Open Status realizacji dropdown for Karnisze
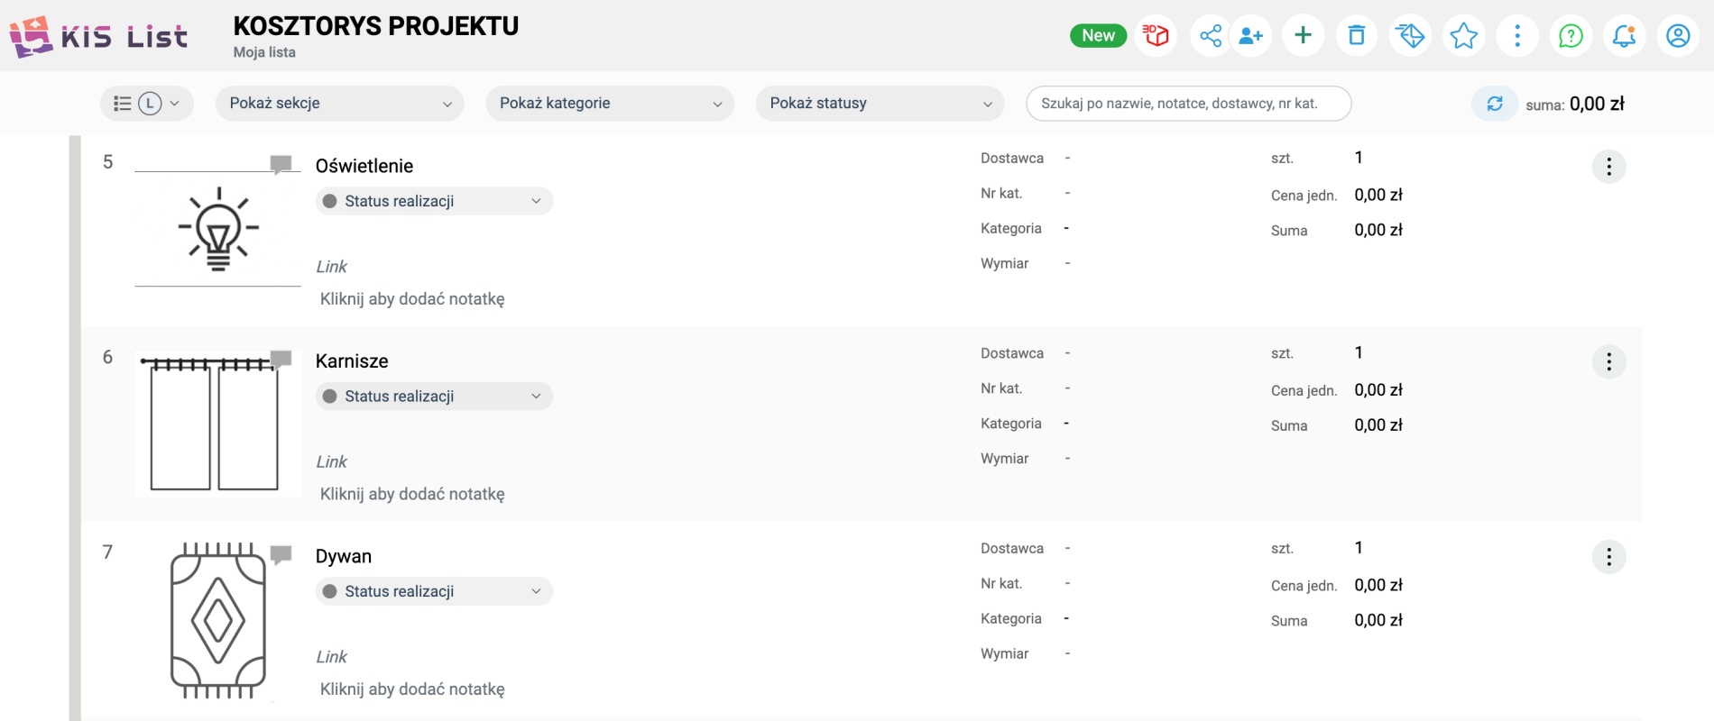 point(434,397)
